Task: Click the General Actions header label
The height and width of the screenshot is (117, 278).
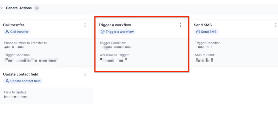Action: point(19,8)
